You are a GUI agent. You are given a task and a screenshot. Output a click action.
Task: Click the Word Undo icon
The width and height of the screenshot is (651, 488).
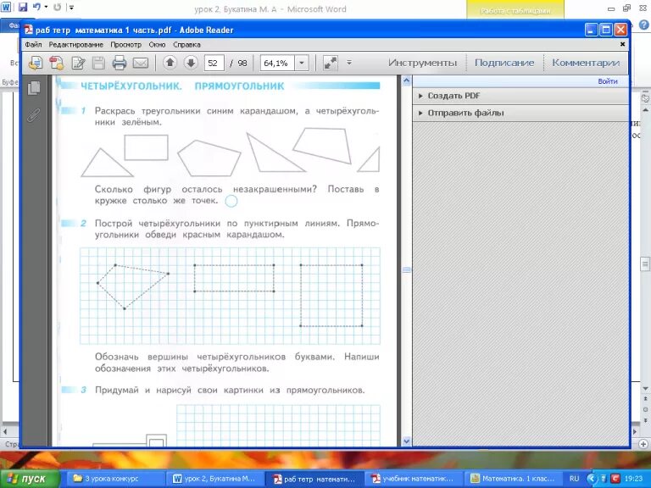(37, 7)
